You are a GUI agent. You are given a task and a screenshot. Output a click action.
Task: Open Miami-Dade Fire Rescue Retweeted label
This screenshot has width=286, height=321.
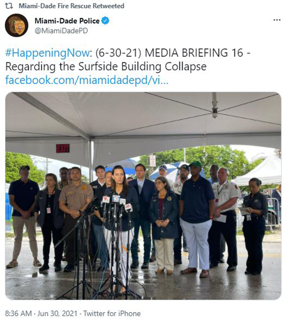[x=71, y=6]
